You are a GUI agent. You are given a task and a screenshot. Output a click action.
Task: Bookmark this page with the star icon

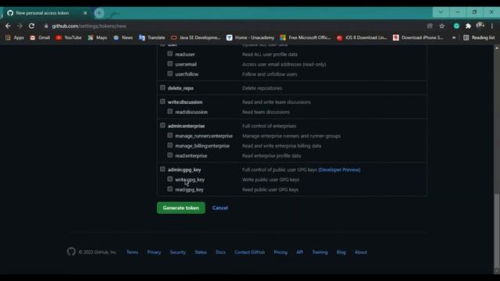[x=441, y=26]
